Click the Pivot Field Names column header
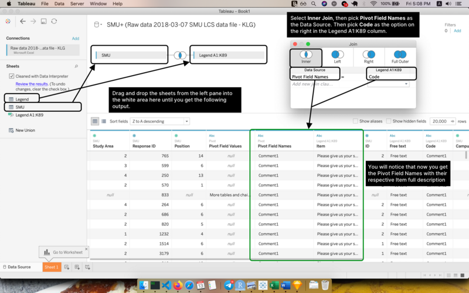This screenshot has width=469, height=293. coord(274,146)
